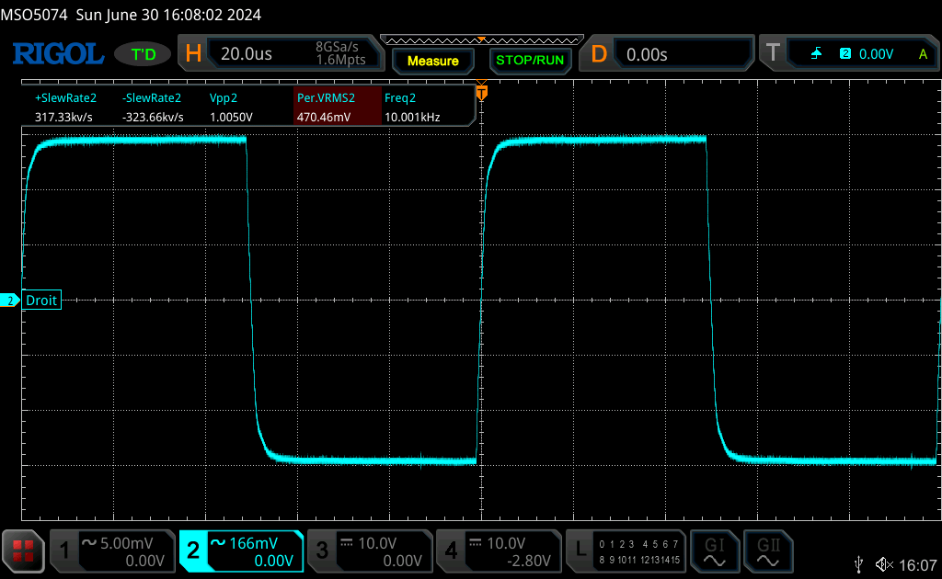
Task: Click the 1.0050V peak-to-peak value
Action: 231,117
